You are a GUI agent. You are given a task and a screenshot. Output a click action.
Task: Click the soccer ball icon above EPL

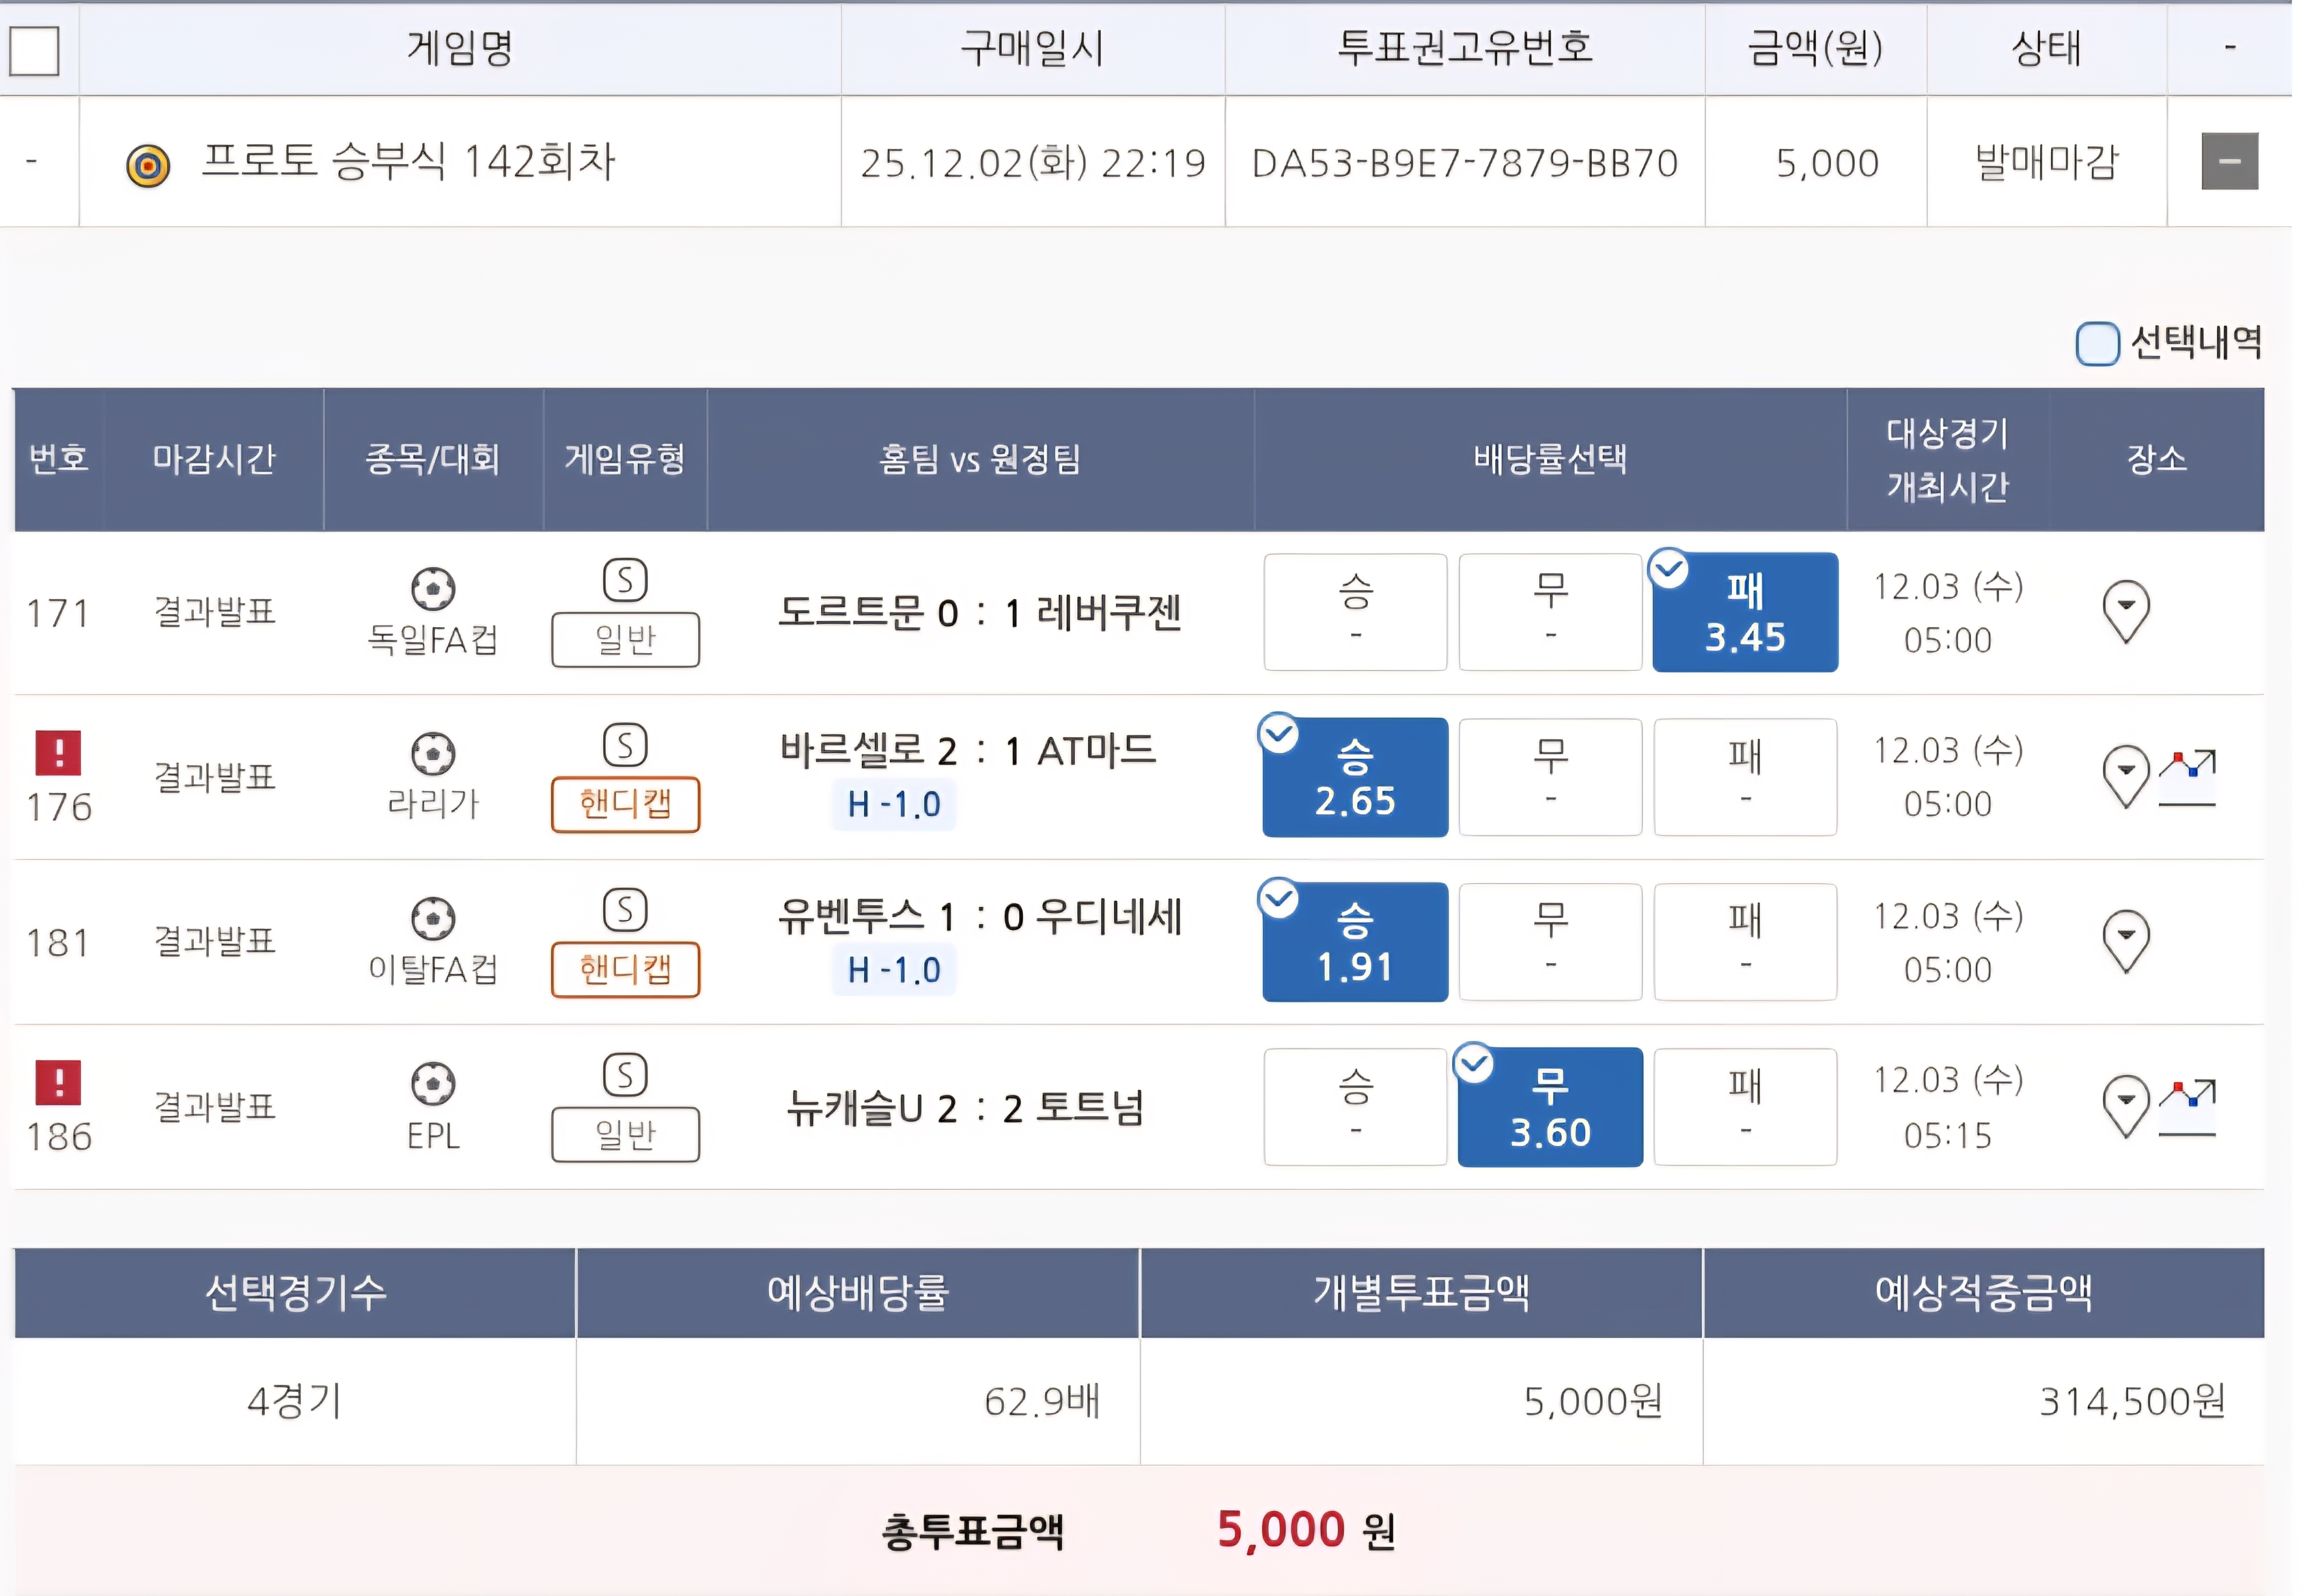pos(433,1083)
